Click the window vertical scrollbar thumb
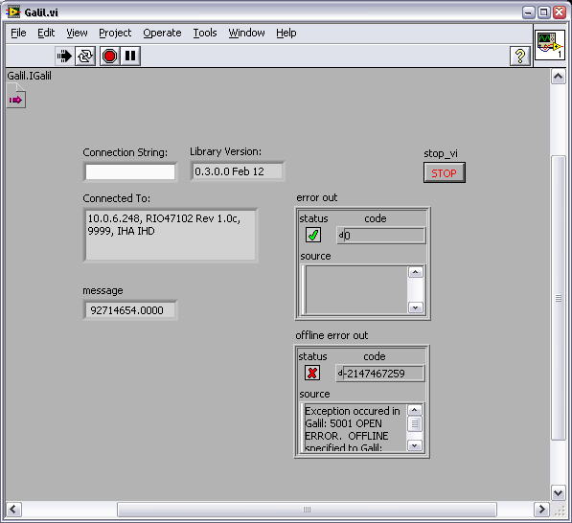 click(559, 298)
